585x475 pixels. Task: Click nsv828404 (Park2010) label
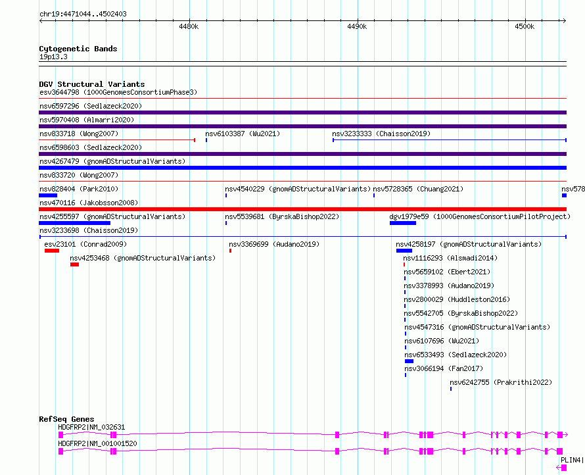79,189
